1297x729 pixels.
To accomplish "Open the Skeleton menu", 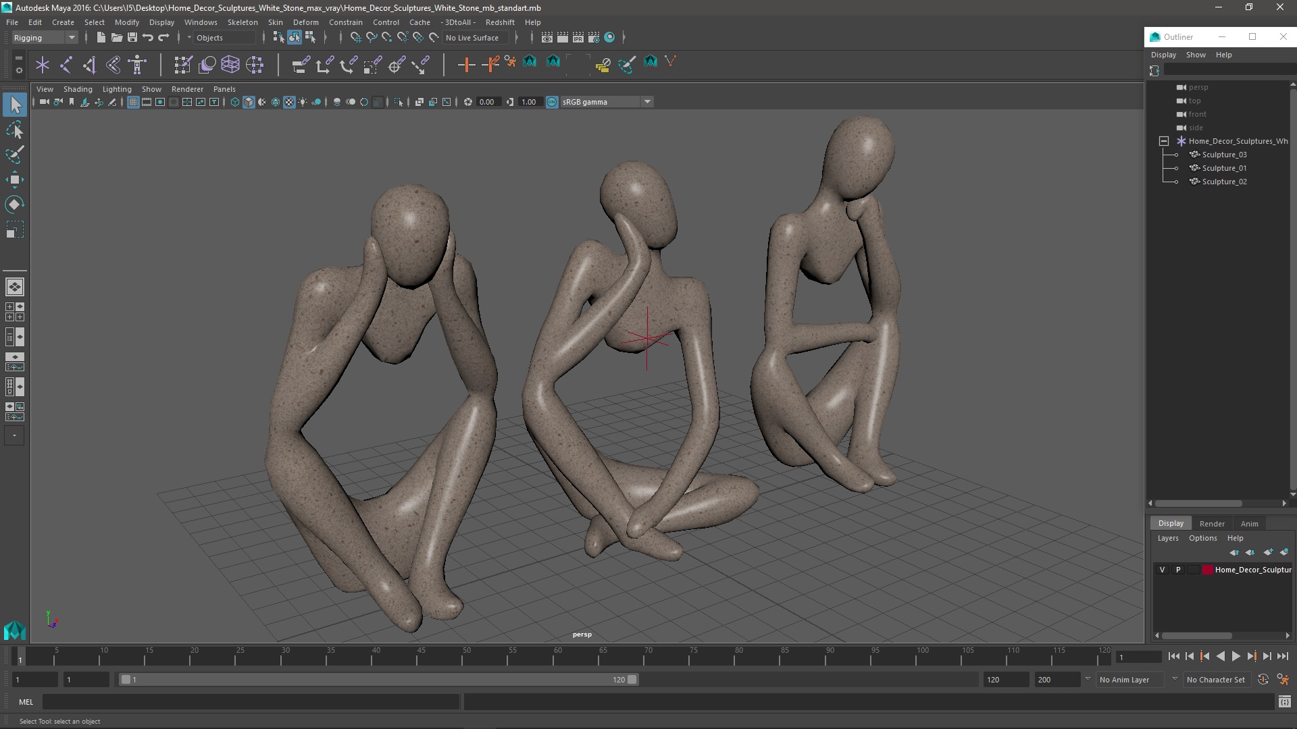I will tap(243, 22).
